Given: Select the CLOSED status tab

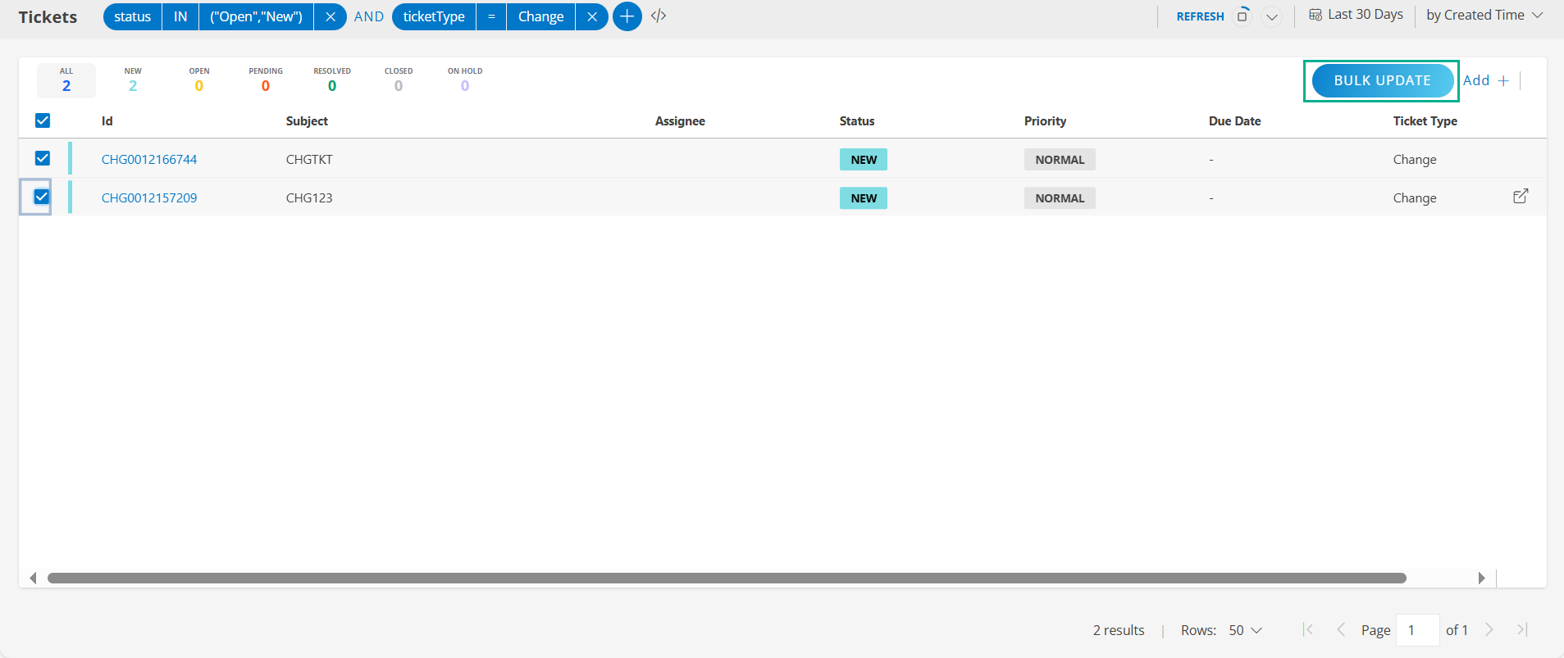Looking at the screenshot, I should pyautogui.click(x=399, y=80).
